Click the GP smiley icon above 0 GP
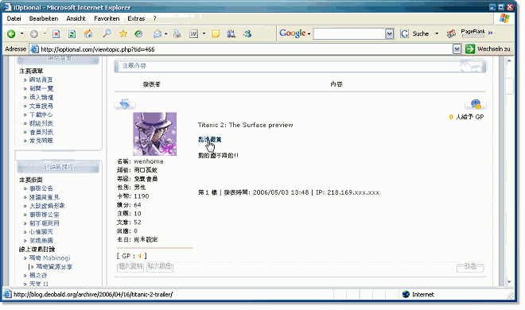 tap(476, 104)
